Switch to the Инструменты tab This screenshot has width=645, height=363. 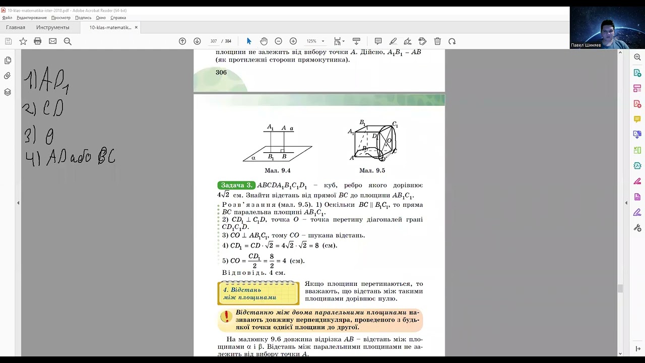click(x=53, y=27)
